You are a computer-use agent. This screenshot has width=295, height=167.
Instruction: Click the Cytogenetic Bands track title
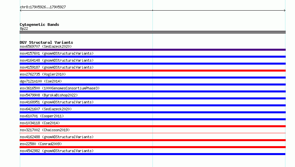tap(39, 25)
